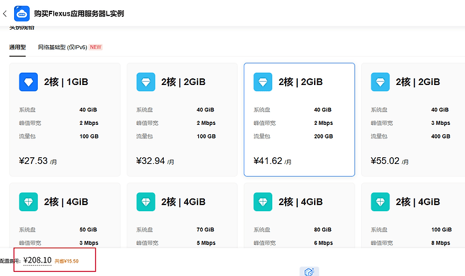This screenshot has height=276, width=465.
Task: Switch to the 通用型 tab
Action: pyautogui.click(x=18, y=47)
